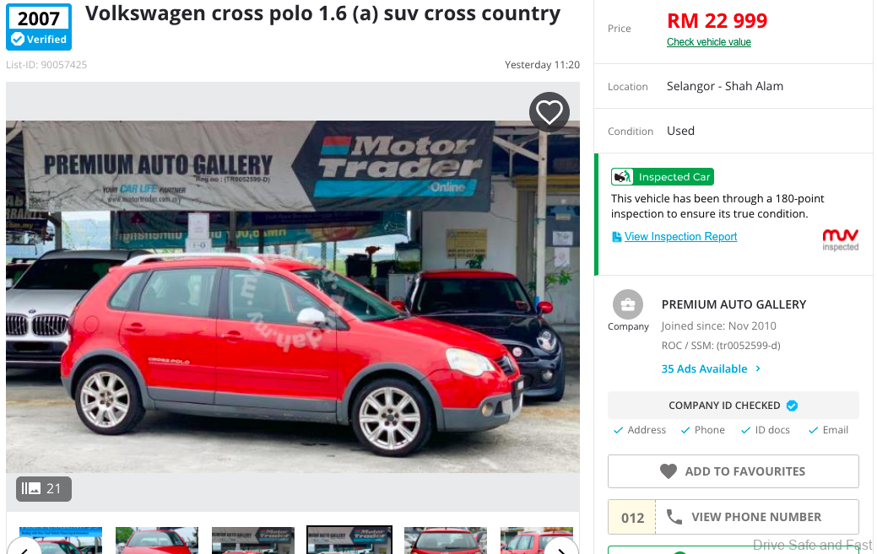Click the company briefcase icon

click(627, 304)
